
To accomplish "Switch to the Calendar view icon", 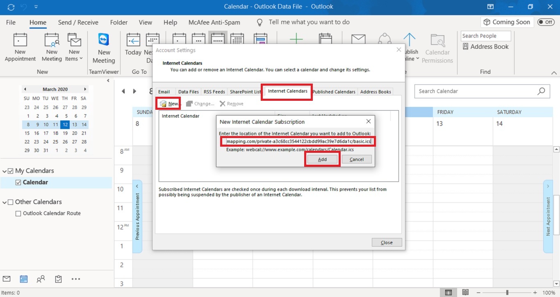I will tap(24, 279).
